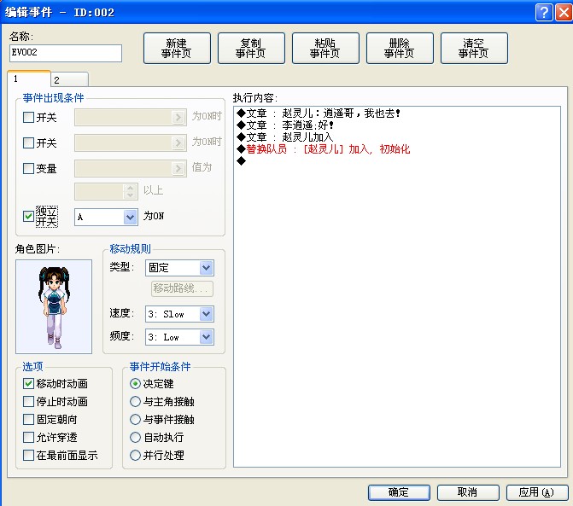Viewport: 573px width, 506px height.
Task: Click the 移动路线 button
Action: point(182,288)
